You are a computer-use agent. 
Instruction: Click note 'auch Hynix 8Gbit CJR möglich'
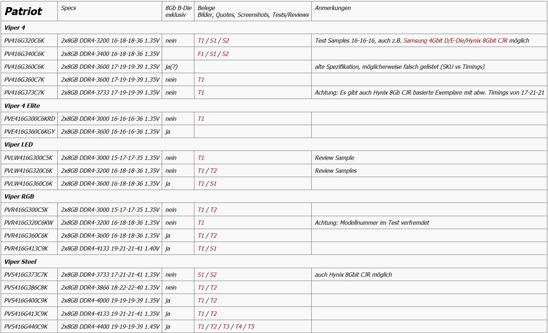click(x=353, y=275)
